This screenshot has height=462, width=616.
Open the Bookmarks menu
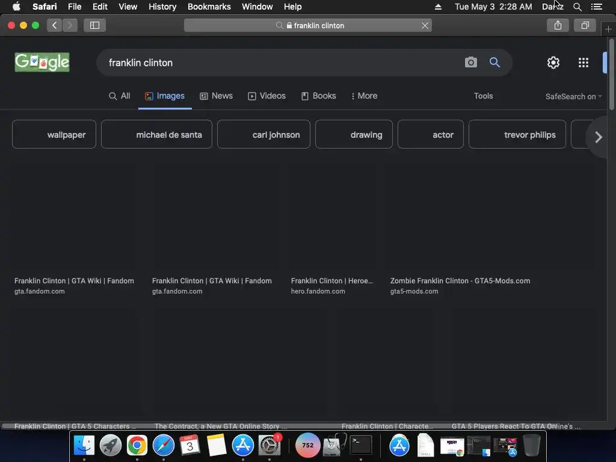209,7
